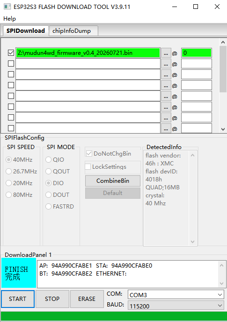Open file browser on second row
This screenshot has height=322, width=227.
click(x=166, y=64)
